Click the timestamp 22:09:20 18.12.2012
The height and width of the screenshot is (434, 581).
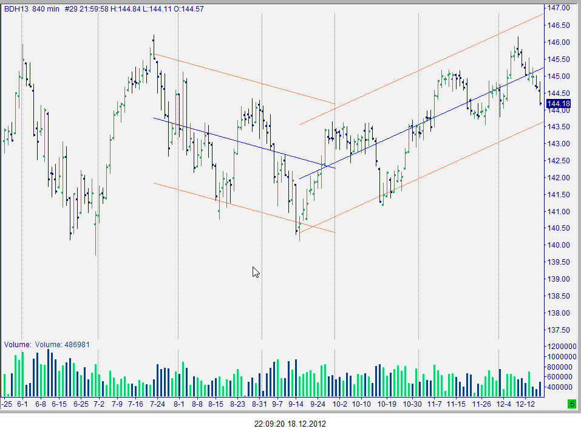[290, 424]
